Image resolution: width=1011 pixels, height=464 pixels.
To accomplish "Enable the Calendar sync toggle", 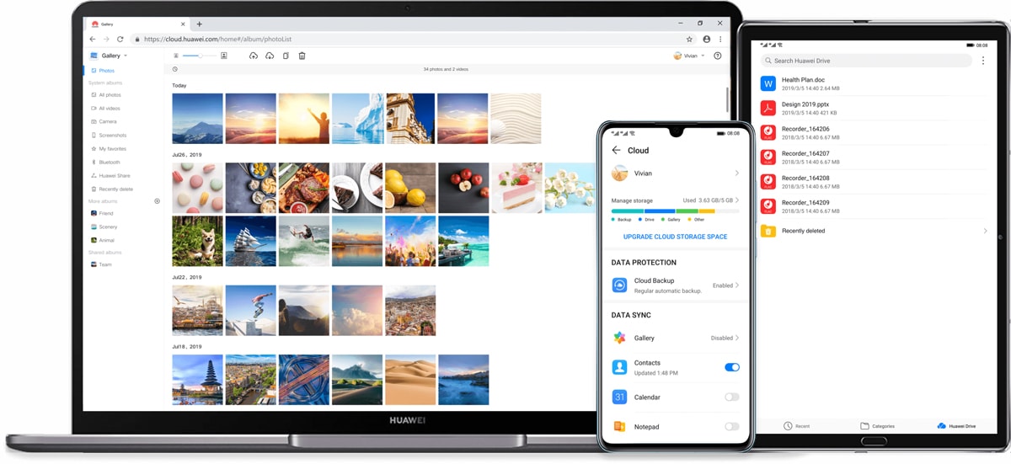I will [731, 397].
